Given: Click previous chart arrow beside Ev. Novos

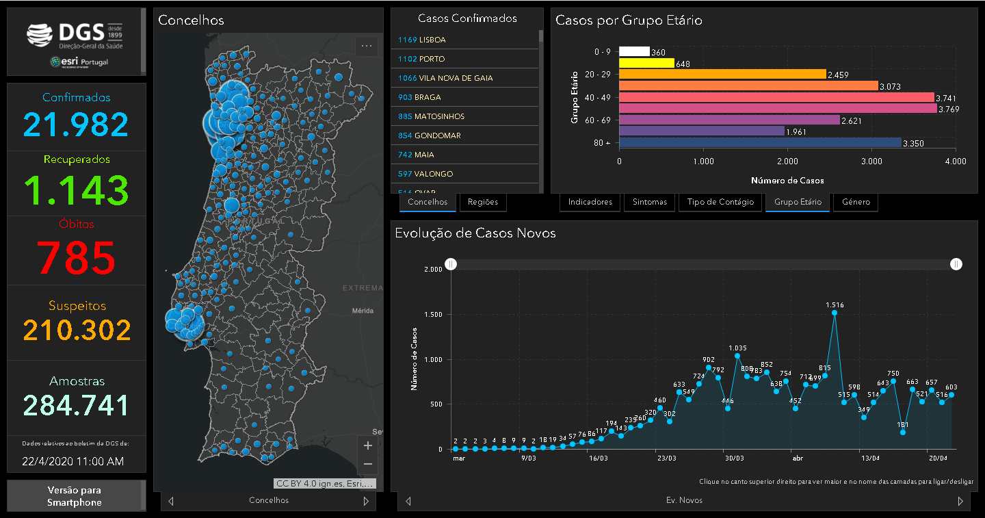Looking at the screenshot, I should (408, 501).
